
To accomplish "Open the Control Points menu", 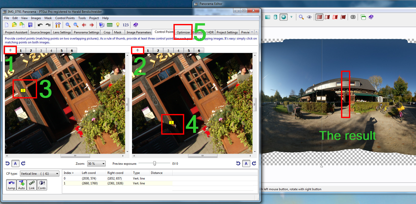I will pyautogui.click(x=65, y=18).
